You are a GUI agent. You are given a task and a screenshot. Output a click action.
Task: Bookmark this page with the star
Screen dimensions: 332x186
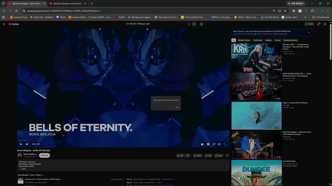285,11
